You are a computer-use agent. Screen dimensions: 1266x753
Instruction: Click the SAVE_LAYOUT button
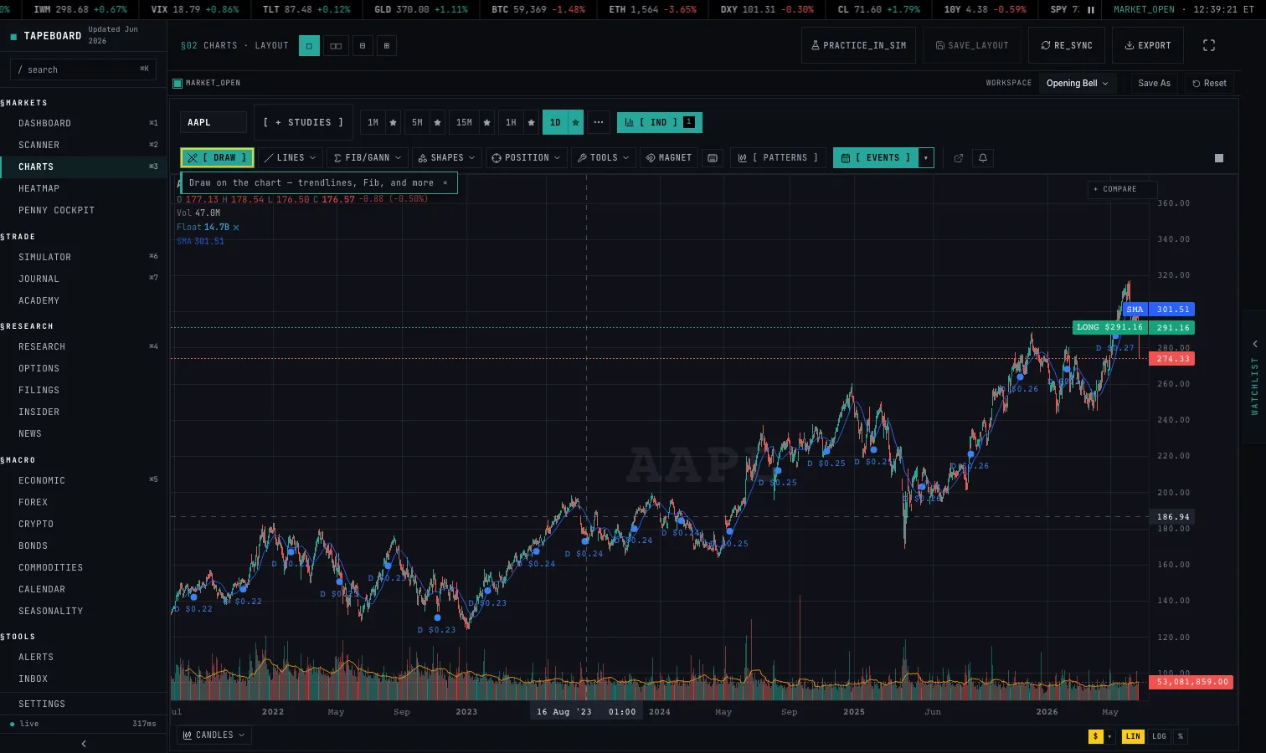[x=973, y=45]
